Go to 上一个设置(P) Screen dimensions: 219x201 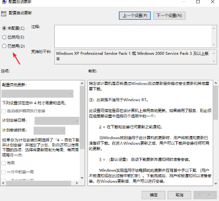135,15
